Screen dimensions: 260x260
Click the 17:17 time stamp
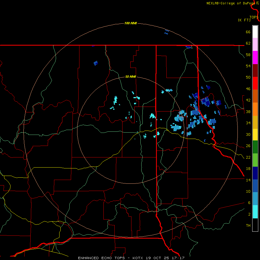click(178, 258)
